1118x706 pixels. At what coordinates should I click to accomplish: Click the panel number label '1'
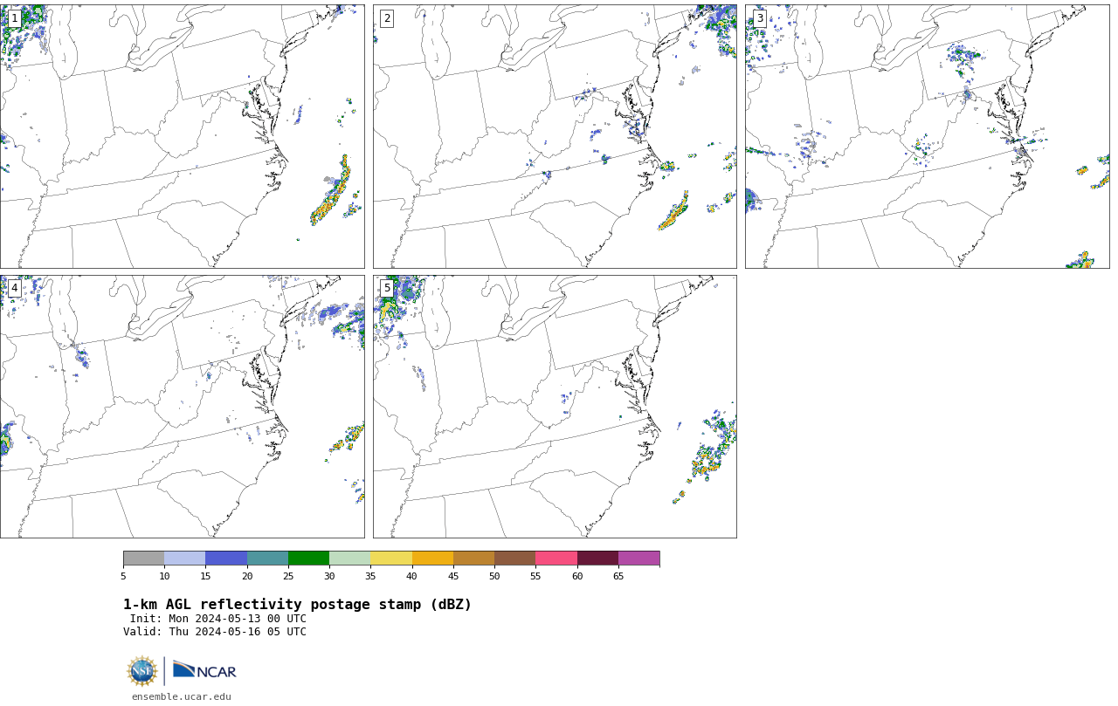tap(14, 18)
